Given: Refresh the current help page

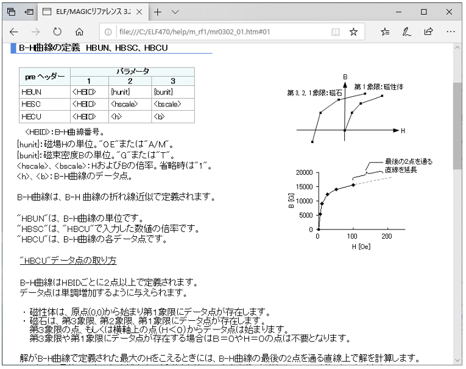Looking at the screenshot, I should 58,32.
